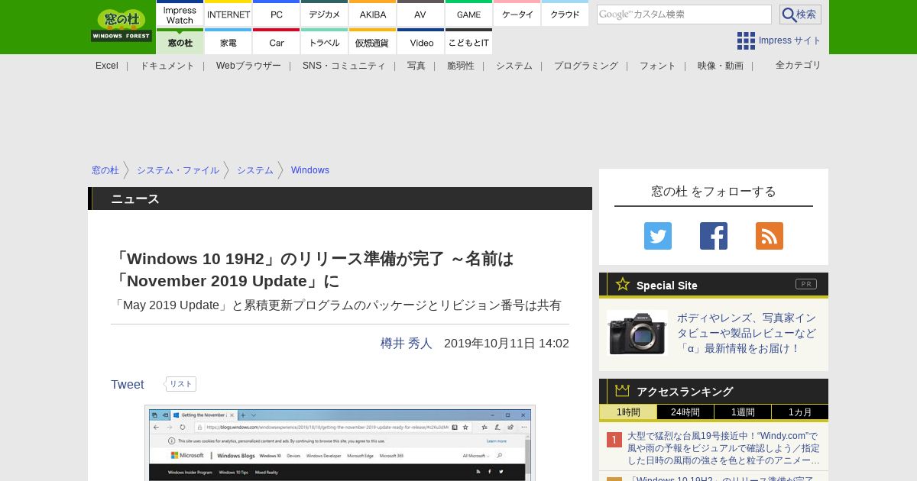This screenshot has width=917, height=481.
Task: Focus the Google カスタム検索 input field
Action: pos(684,15)
